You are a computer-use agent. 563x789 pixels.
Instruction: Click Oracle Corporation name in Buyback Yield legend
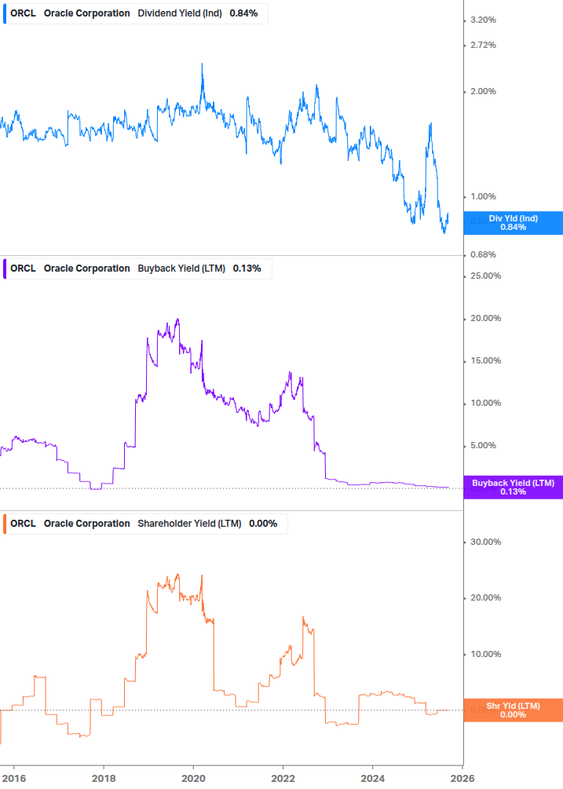click(x=86, y=268)
